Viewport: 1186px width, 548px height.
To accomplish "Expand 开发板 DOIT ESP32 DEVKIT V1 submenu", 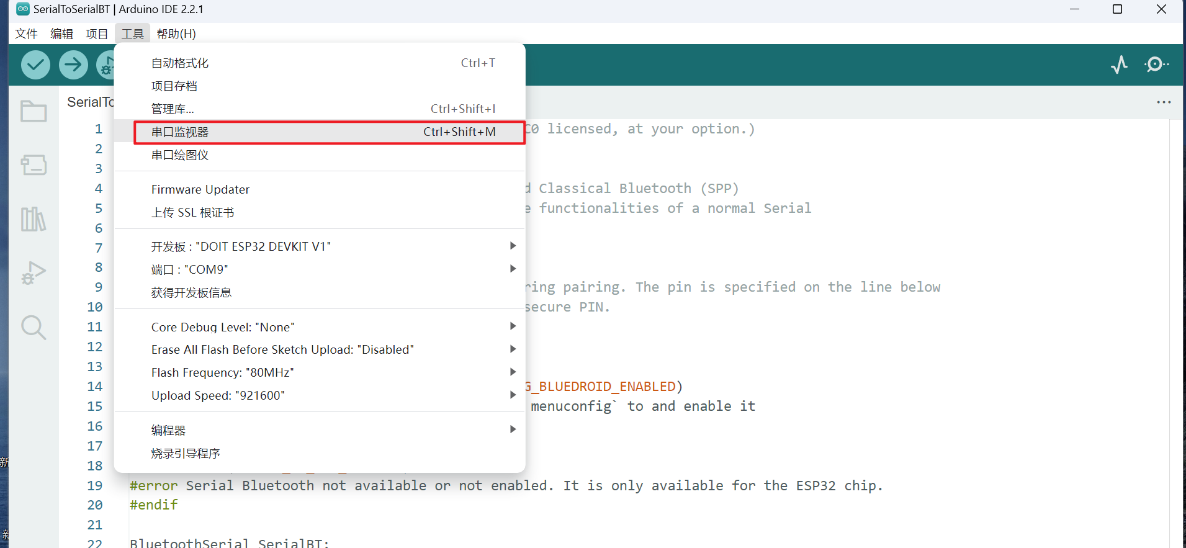I will click(320, 246).
